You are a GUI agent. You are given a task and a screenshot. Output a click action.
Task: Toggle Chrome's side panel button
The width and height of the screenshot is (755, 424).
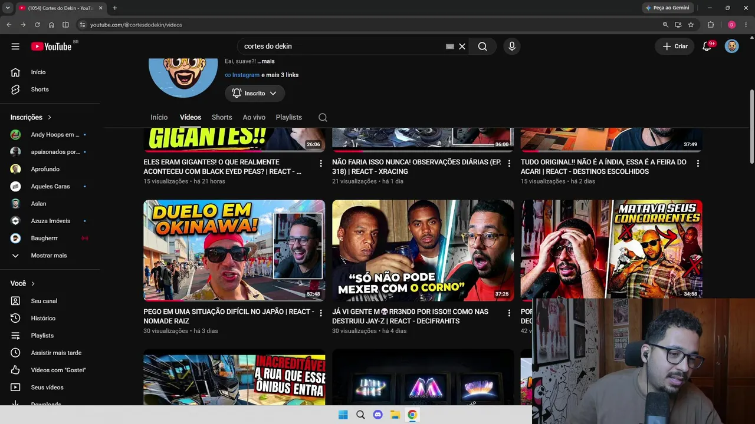(65, 25)
